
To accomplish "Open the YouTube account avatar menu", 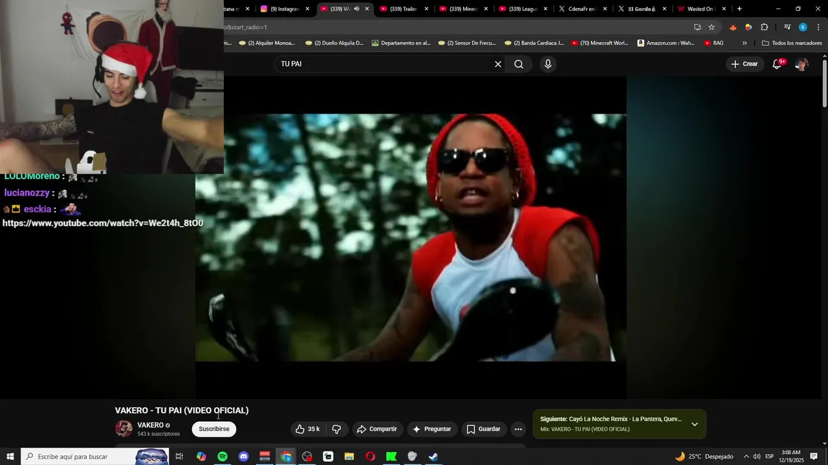I will 801,64.
